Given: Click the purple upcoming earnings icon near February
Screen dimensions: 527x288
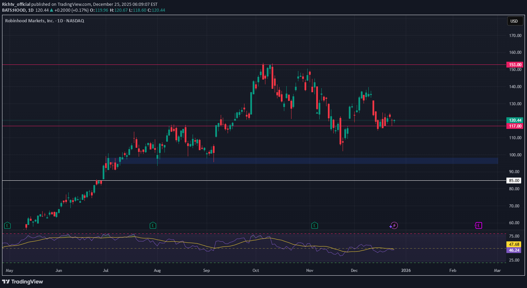Looking at the screenshot, I should 479,225.
